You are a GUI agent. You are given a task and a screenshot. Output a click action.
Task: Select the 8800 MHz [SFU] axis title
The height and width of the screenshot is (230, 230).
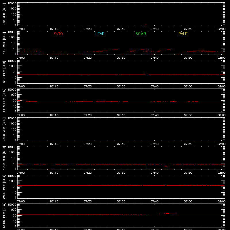(x=4, y=187)
